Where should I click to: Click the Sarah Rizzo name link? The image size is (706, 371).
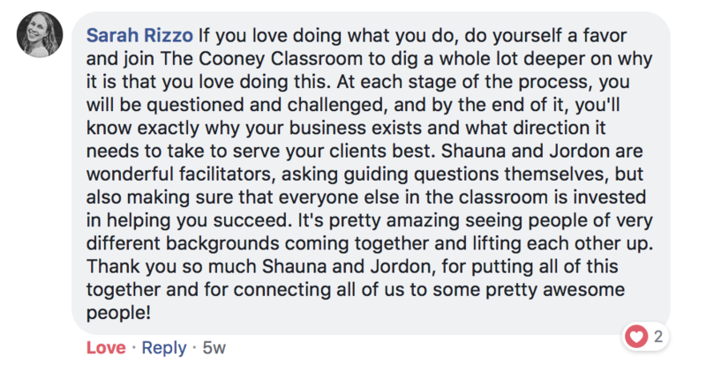pyautogui.click(x=139, y=35)
